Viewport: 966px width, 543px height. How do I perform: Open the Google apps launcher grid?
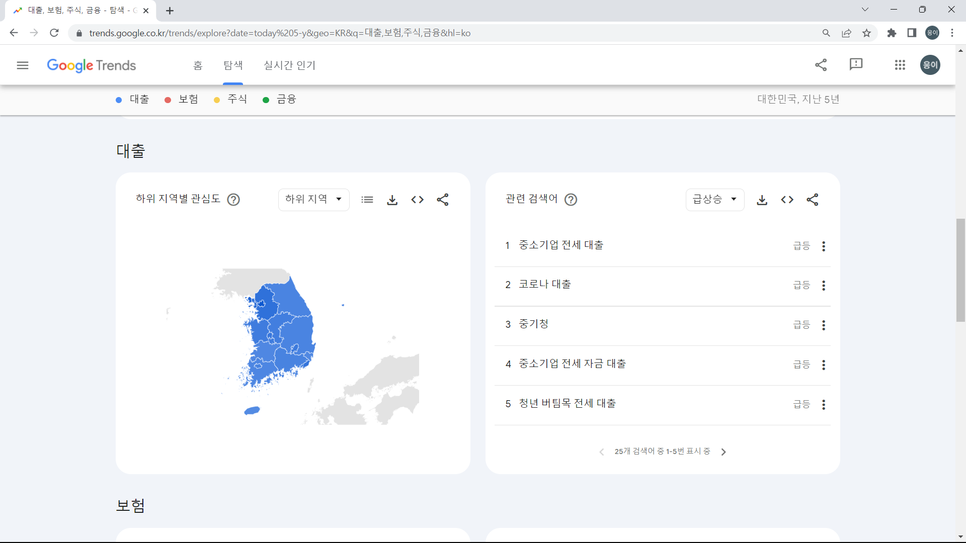pos(900,65)
